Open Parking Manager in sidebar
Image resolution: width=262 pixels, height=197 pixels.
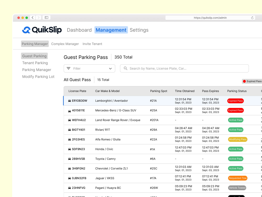[x=37, y=70]
